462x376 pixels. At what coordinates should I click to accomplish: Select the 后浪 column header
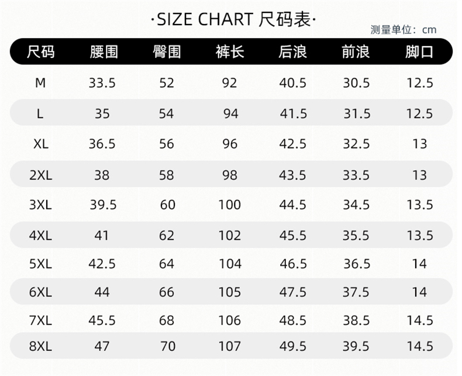click(293, 52)
